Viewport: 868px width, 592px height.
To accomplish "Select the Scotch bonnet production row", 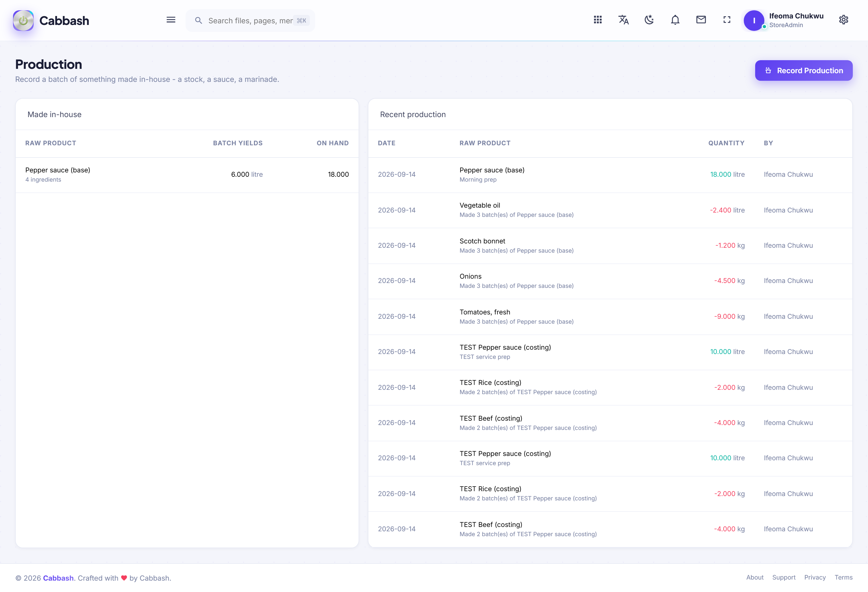I will [610, 246].
